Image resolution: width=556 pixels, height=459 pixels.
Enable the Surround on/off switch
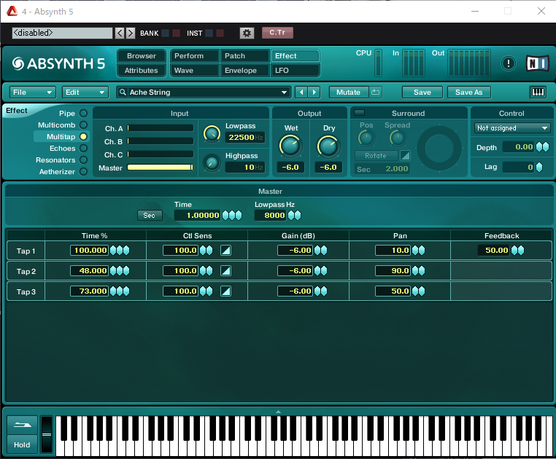pos(359,113)
